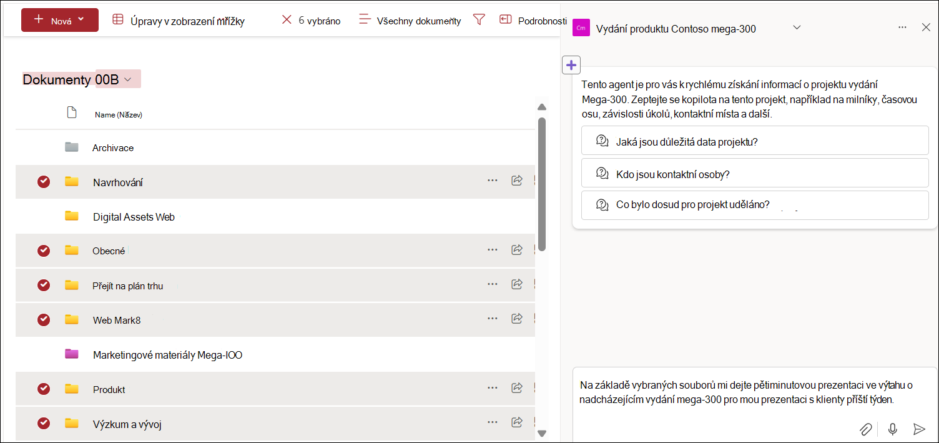This screenshot has width=939, height=443.
Task: Click the file type column header icon
Action: (72, 112)
